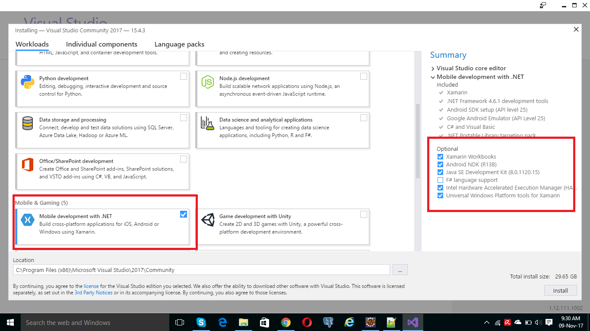
Task: Switch to Individual components tab
Action: 102,44
